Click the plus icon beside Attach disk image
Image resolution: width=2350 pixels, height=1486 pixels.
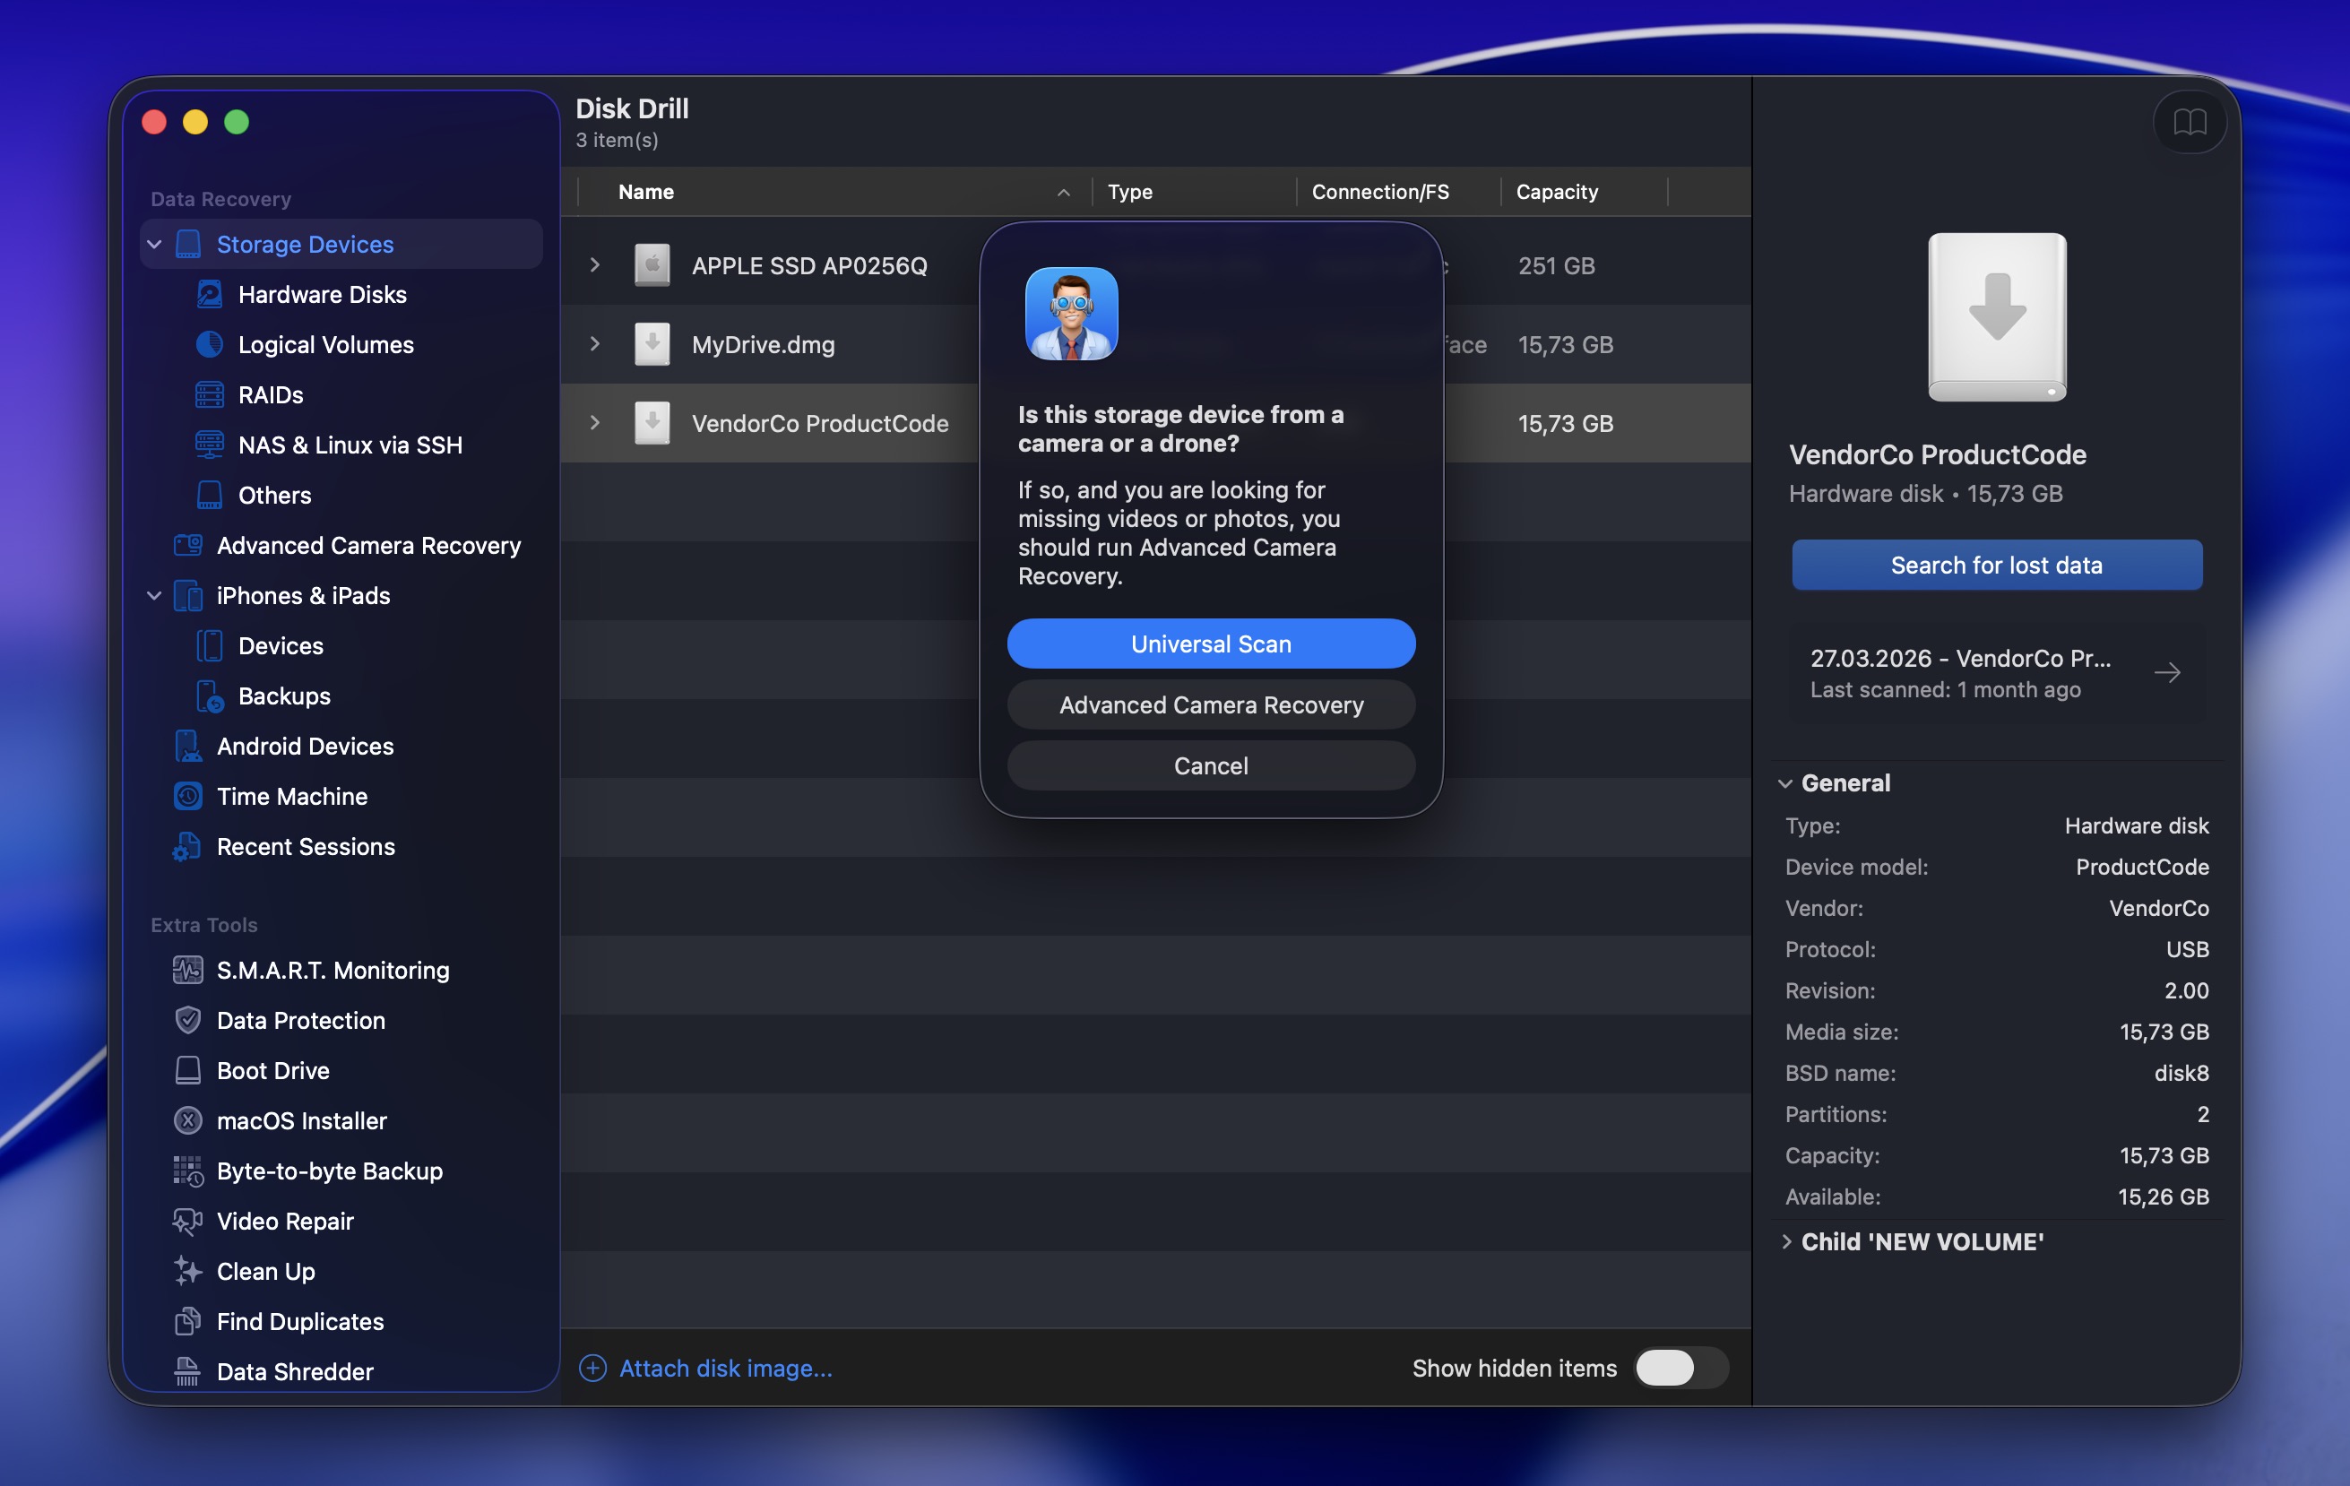point(592,1368)
